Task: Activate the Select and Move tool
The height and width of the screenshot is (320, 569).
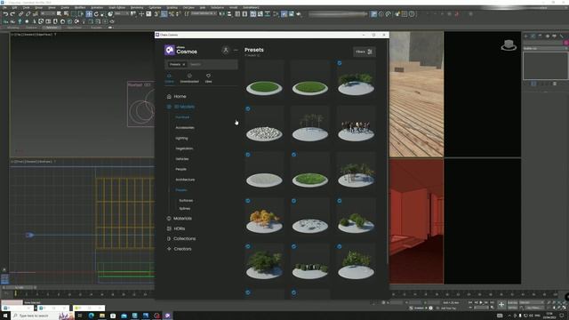Action: click(89, 14)
